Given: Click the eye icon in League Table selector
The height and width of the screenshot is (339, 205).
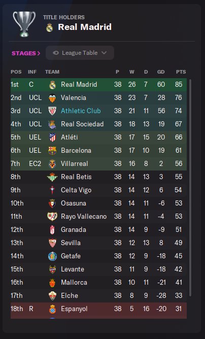Looking at the screenshot, I should tap(56, 53).
